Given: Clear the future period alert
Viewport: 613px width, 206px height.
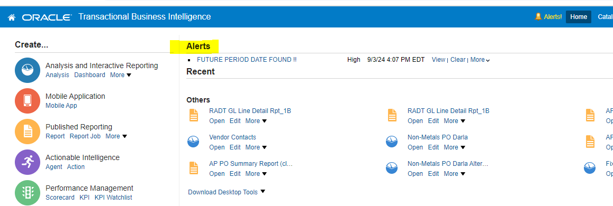Looking at the screenshot, I should (x=458, y=60).
